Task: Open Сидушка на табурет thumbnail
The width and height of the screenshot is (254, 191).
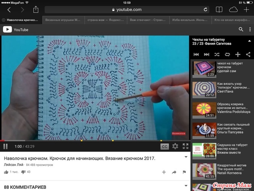Action: 204,151
